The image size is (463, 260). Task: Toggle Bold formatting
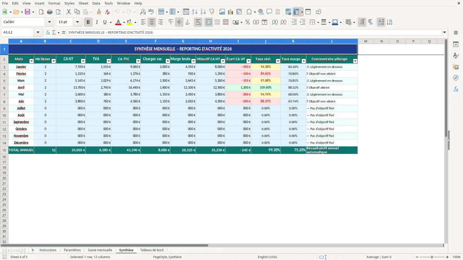88,22
